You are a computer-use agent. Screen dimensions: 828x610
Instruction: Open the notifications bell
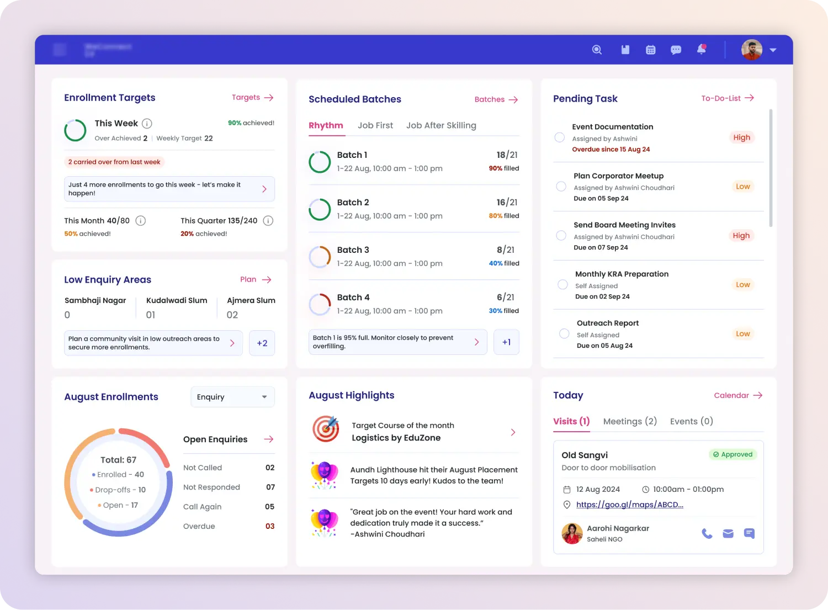pos(701,49)
